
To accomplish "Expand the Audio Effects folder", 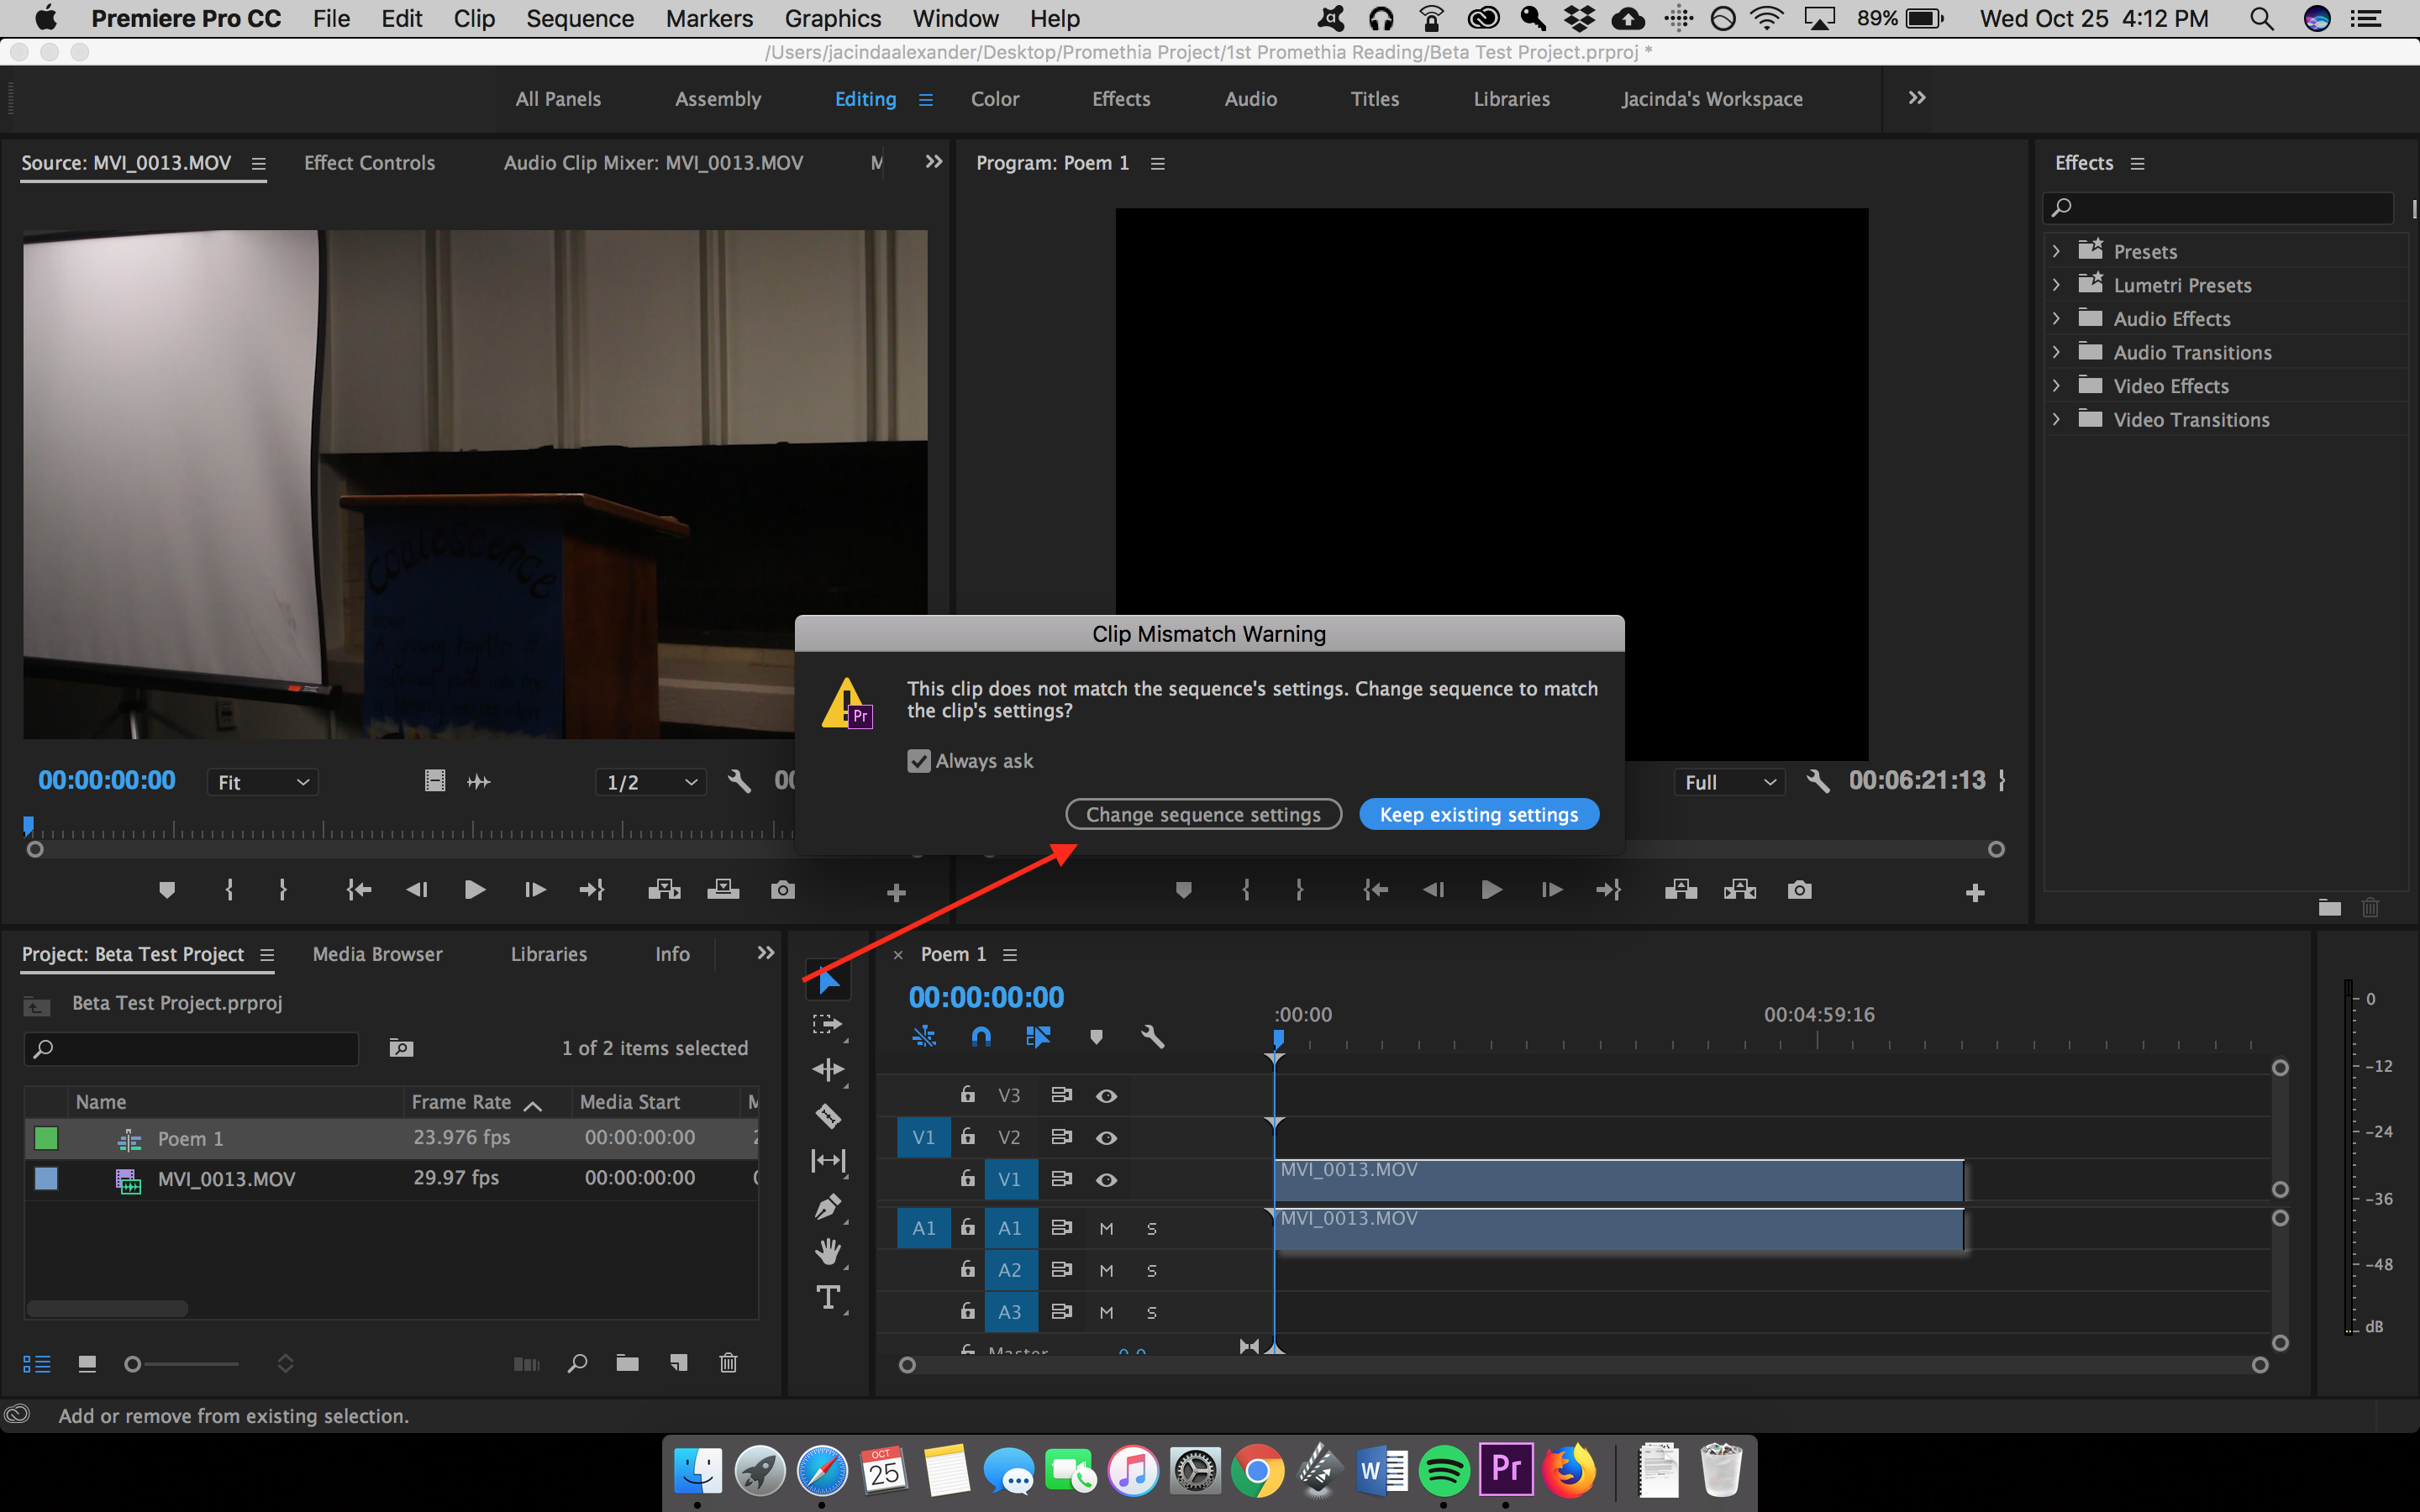I will 2056,318.
